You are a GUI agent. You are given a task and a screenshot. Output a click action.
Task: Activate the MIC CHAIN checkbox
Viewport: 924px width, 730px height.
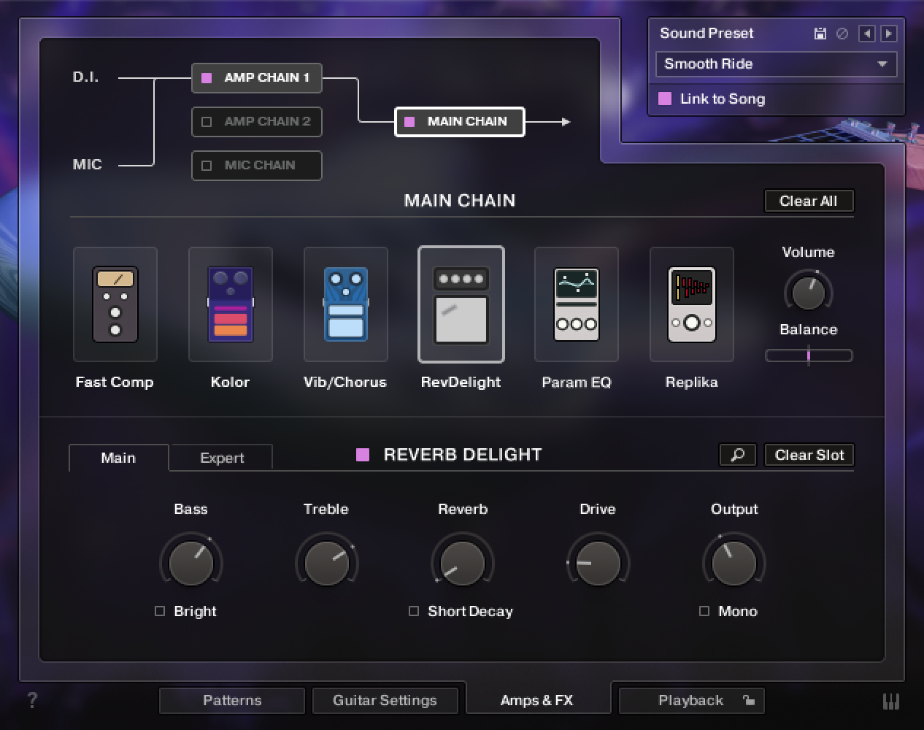pyautogui.click(x=207, y=165)
